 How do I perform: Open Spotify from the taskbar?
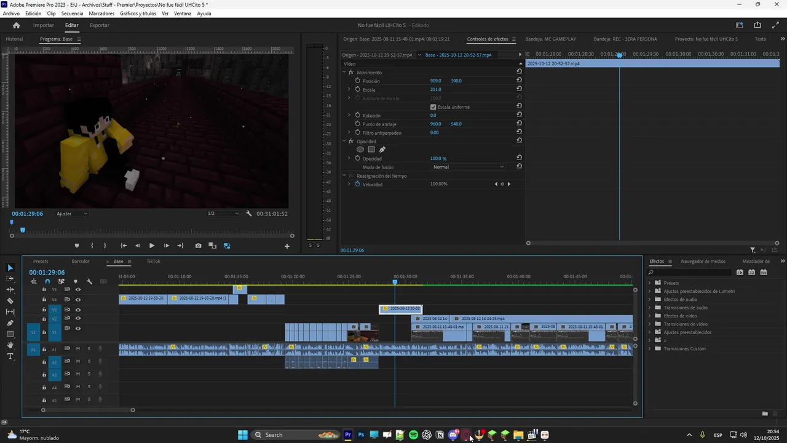[413, 435]
